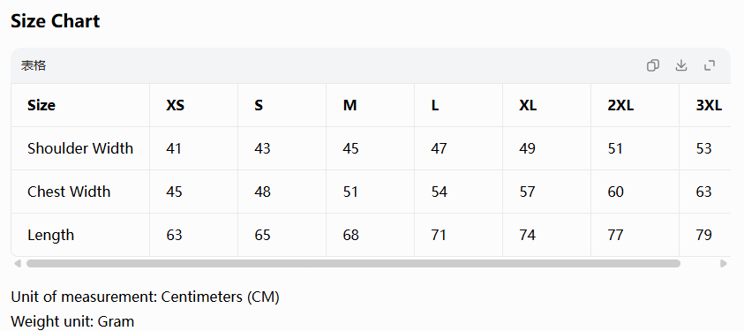This screenshot has height=331, width=744.
Task: Click the Shoulder Width row label
Action: (80, 148)
